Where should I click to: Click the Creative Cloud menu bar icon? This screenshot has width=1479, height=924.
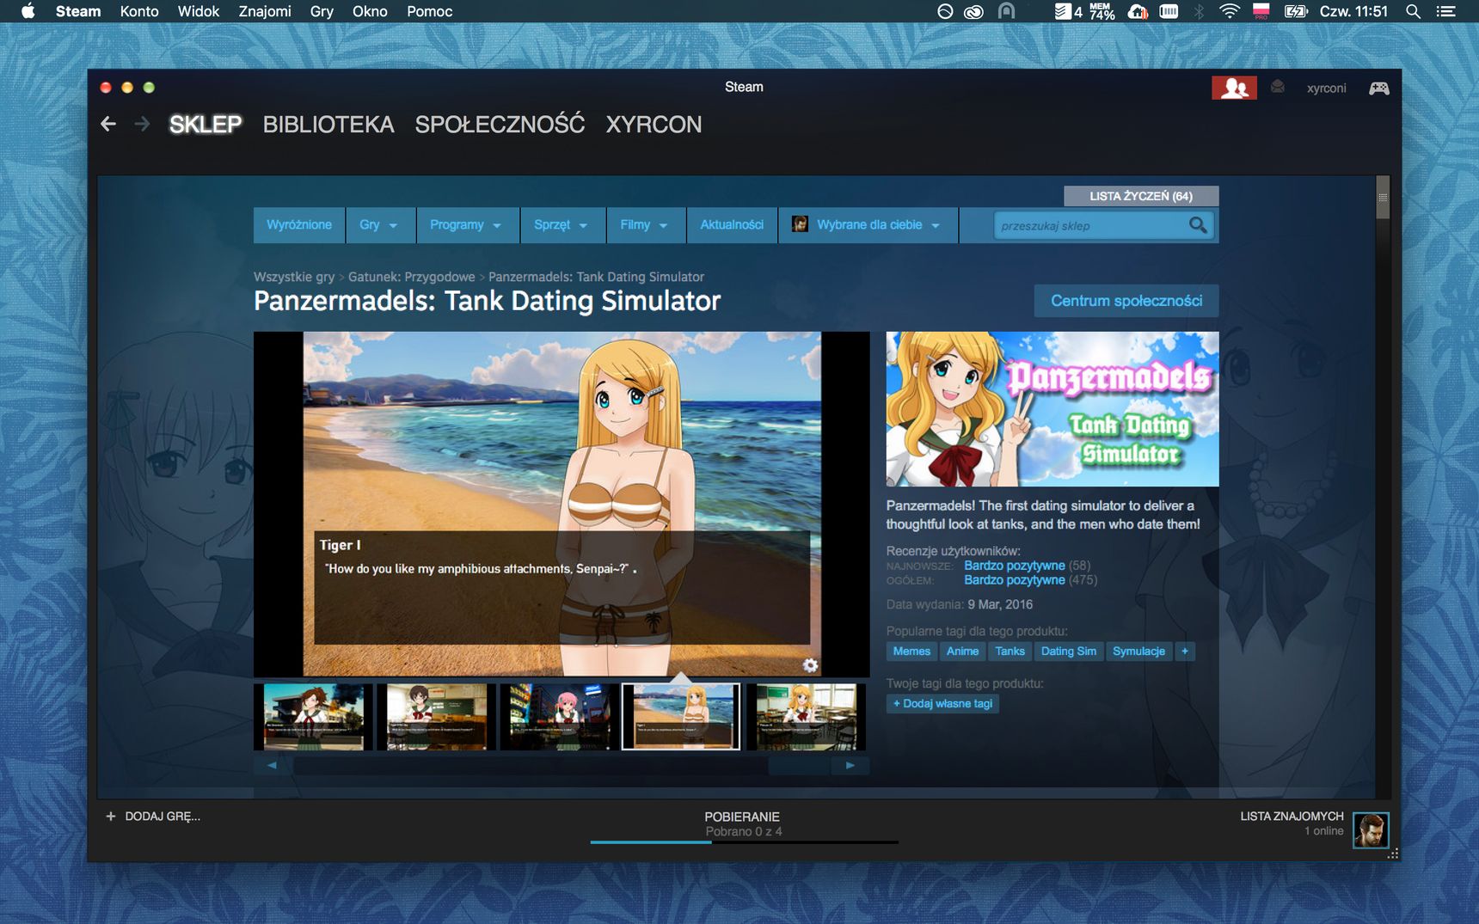[x=973, y=11]
